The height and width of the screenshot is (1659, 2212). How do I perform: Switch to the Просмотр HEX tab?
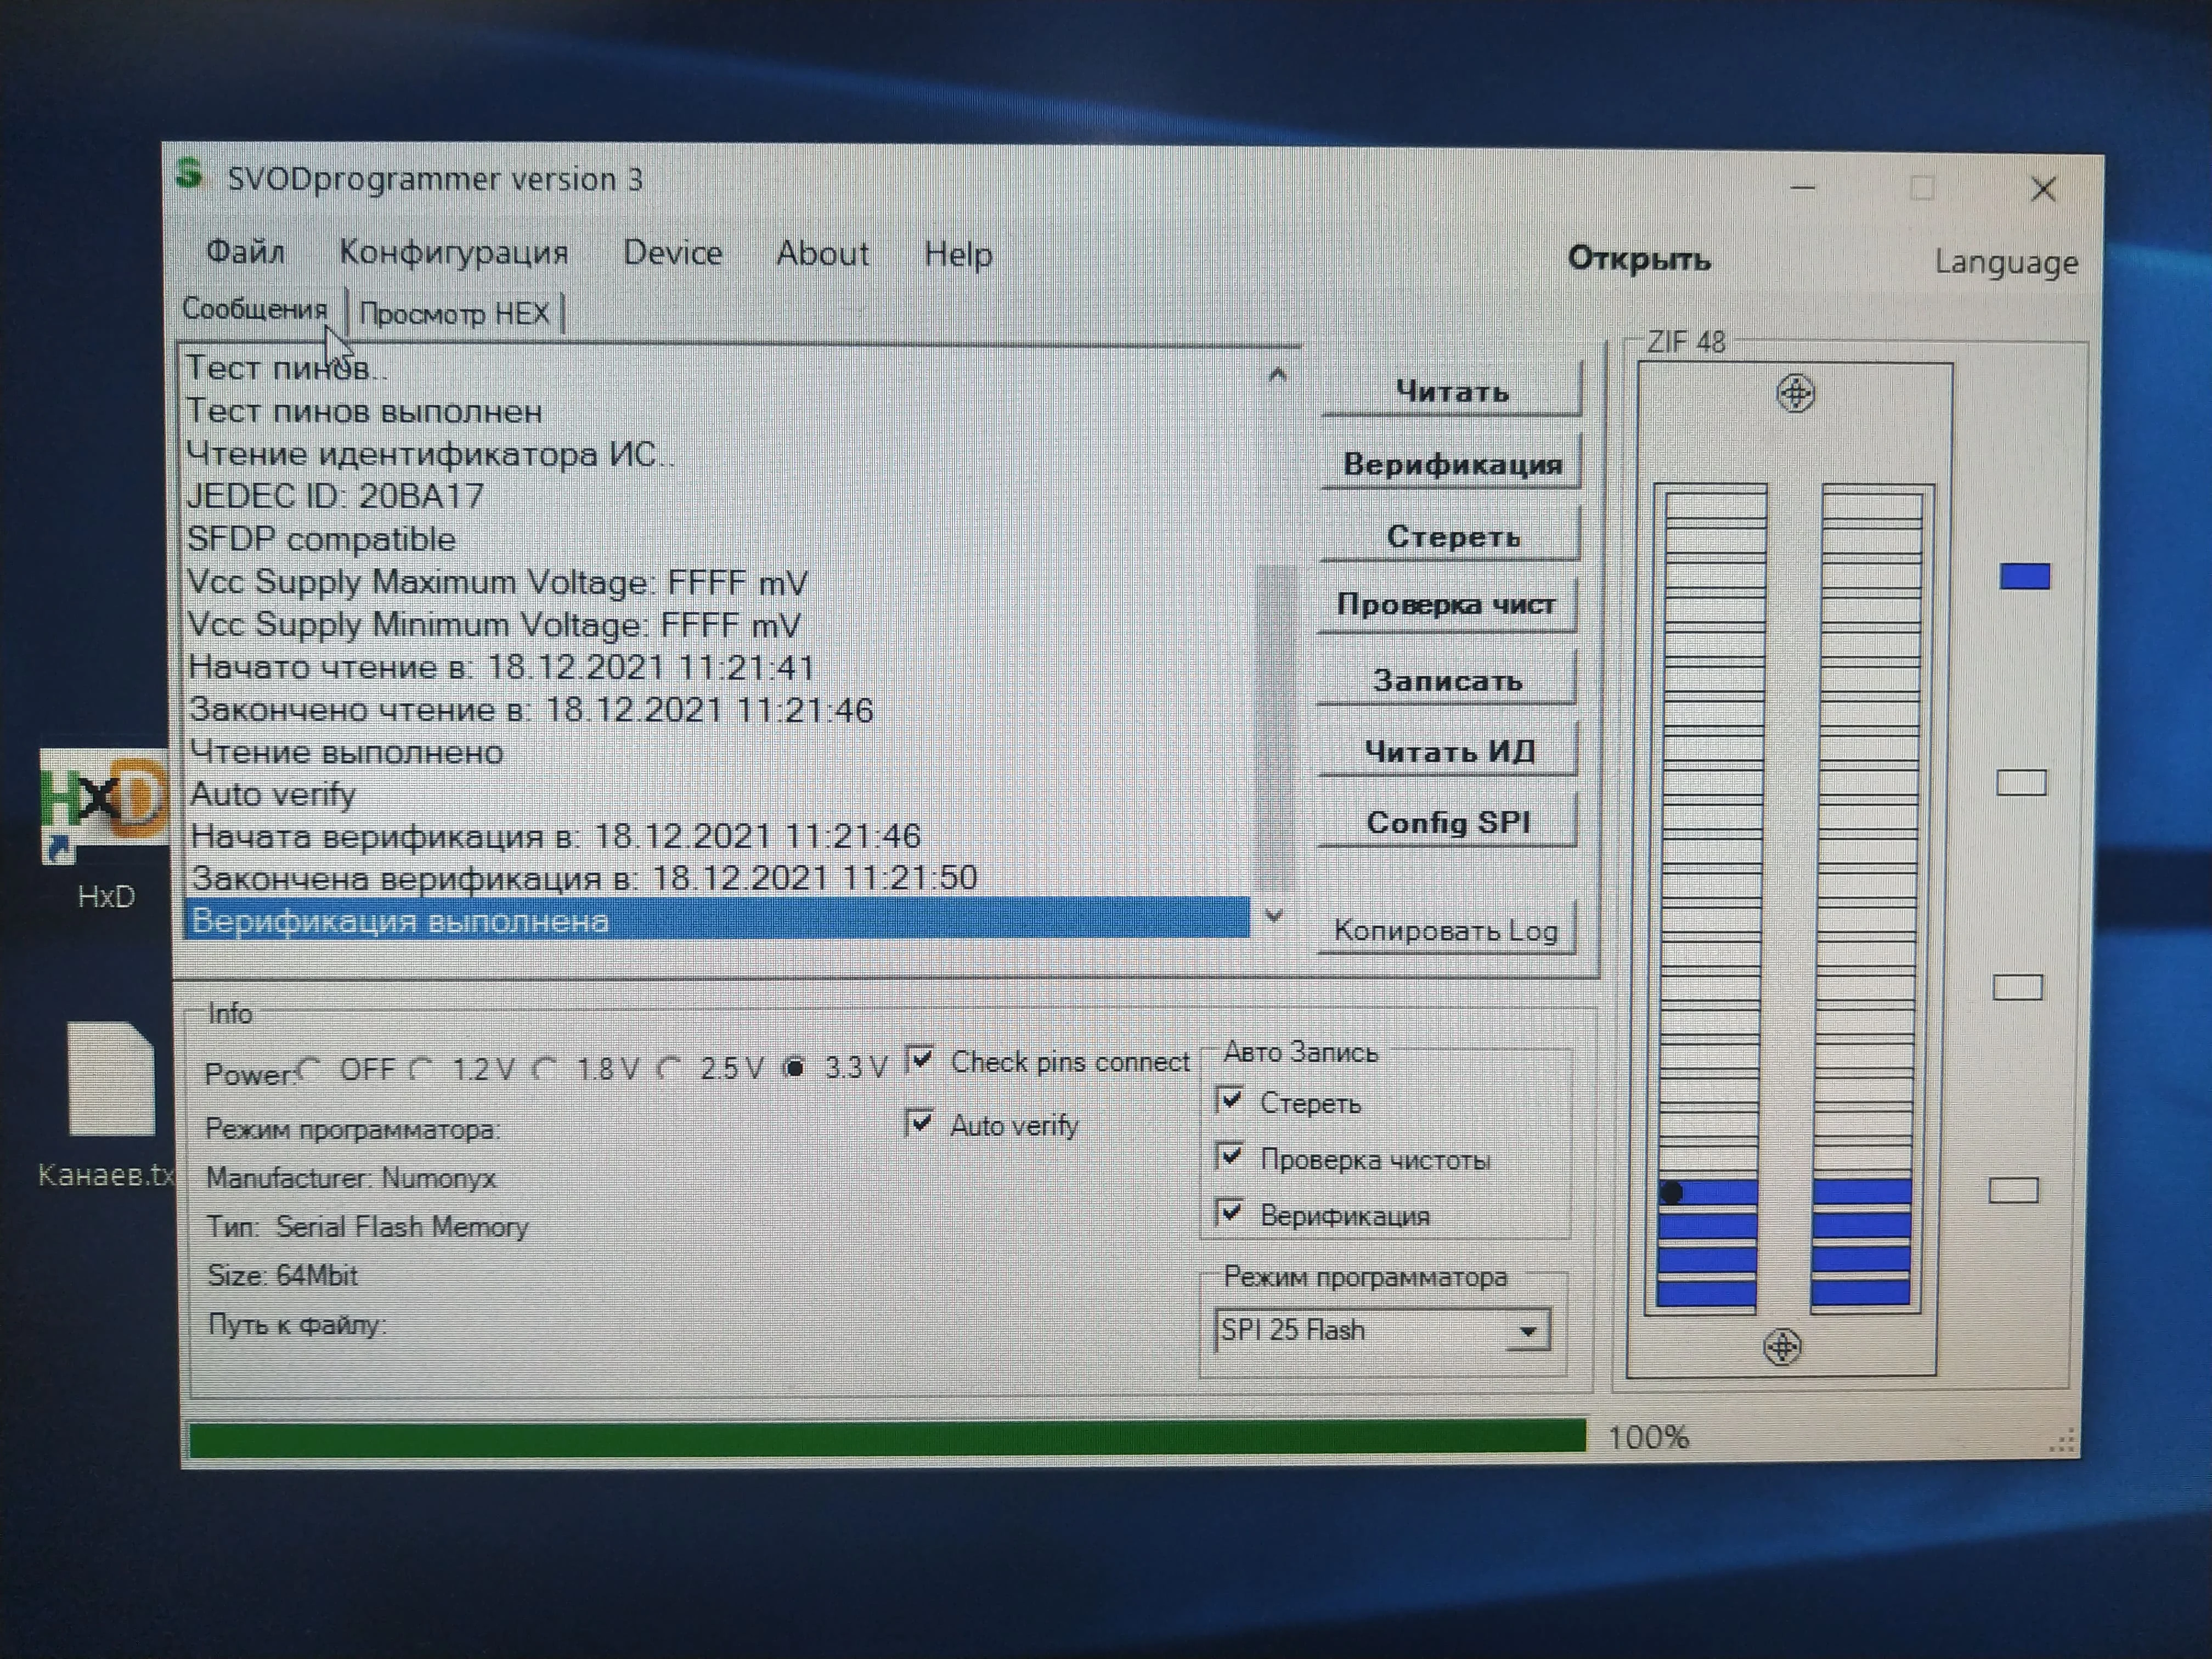[454, 314]
